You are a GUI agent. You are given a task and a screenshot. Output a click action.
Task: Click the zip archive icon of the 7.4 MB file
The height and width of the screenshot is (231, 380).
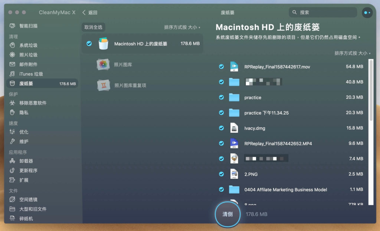click(x=234, y=159)
